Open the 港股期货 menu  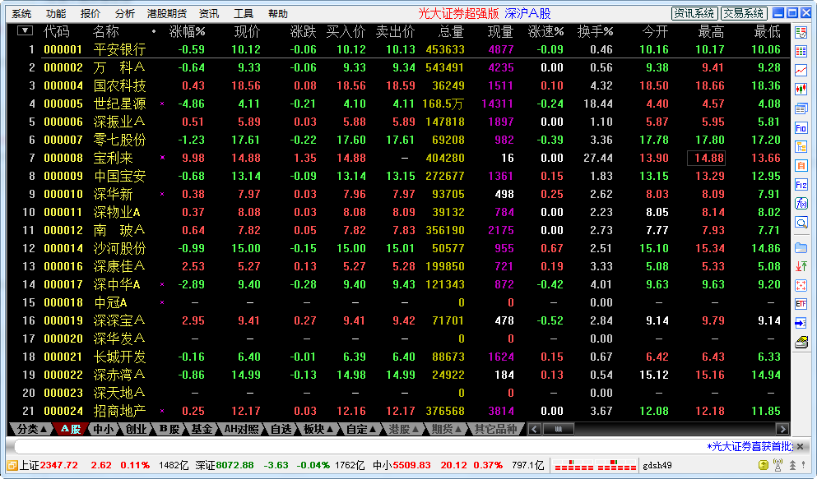point(167,14)
